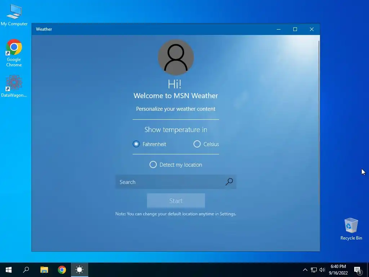
Task: Maximize the Weather window
Action: coord(295,29)
